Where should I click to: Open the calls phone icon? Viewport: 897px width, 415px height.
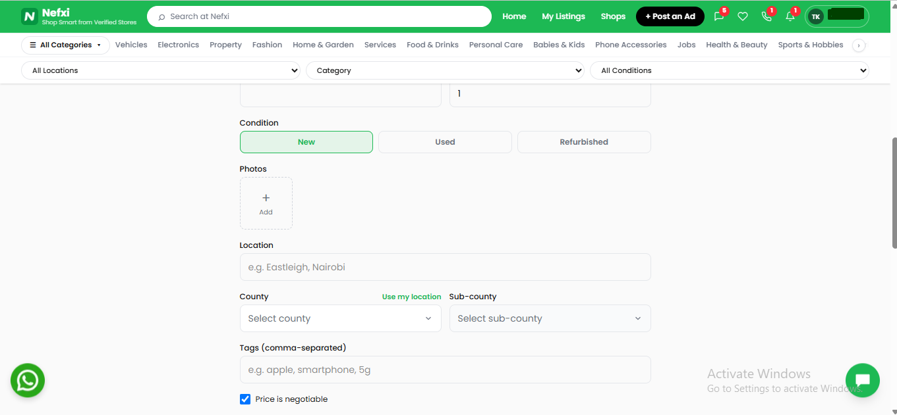[767, 16]
